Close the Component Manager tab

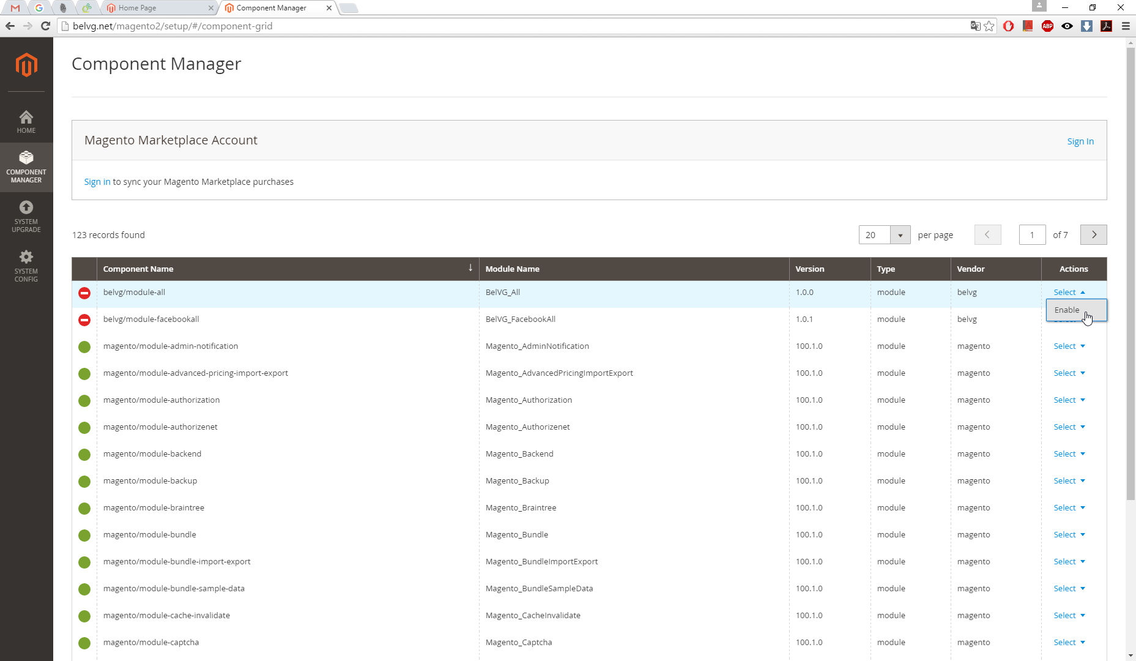tap(329, 8)
